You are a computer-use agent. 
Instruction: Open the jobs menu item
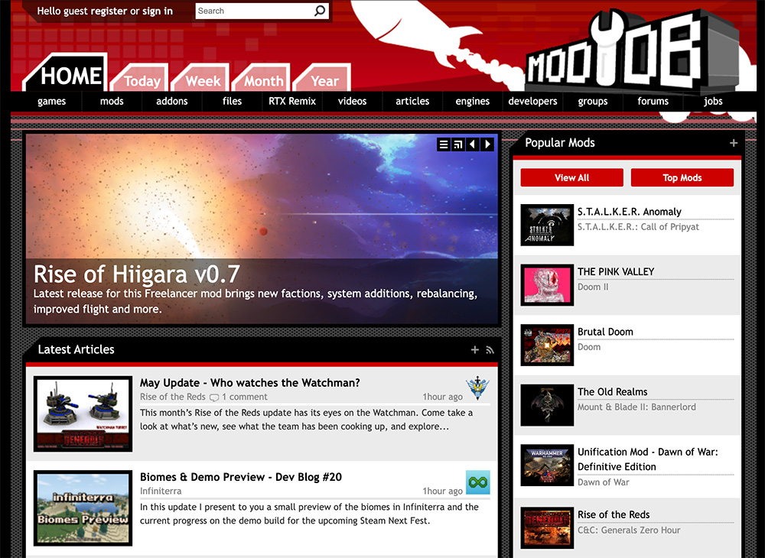pyautogui.click(x=713, y=102)
